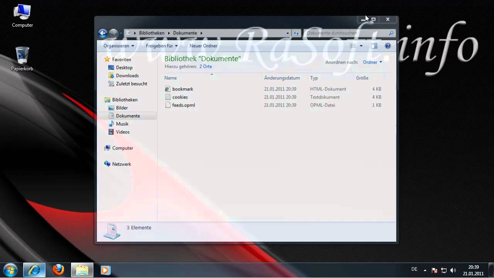Launch Firefox from the taskbar

coord(58,270)
